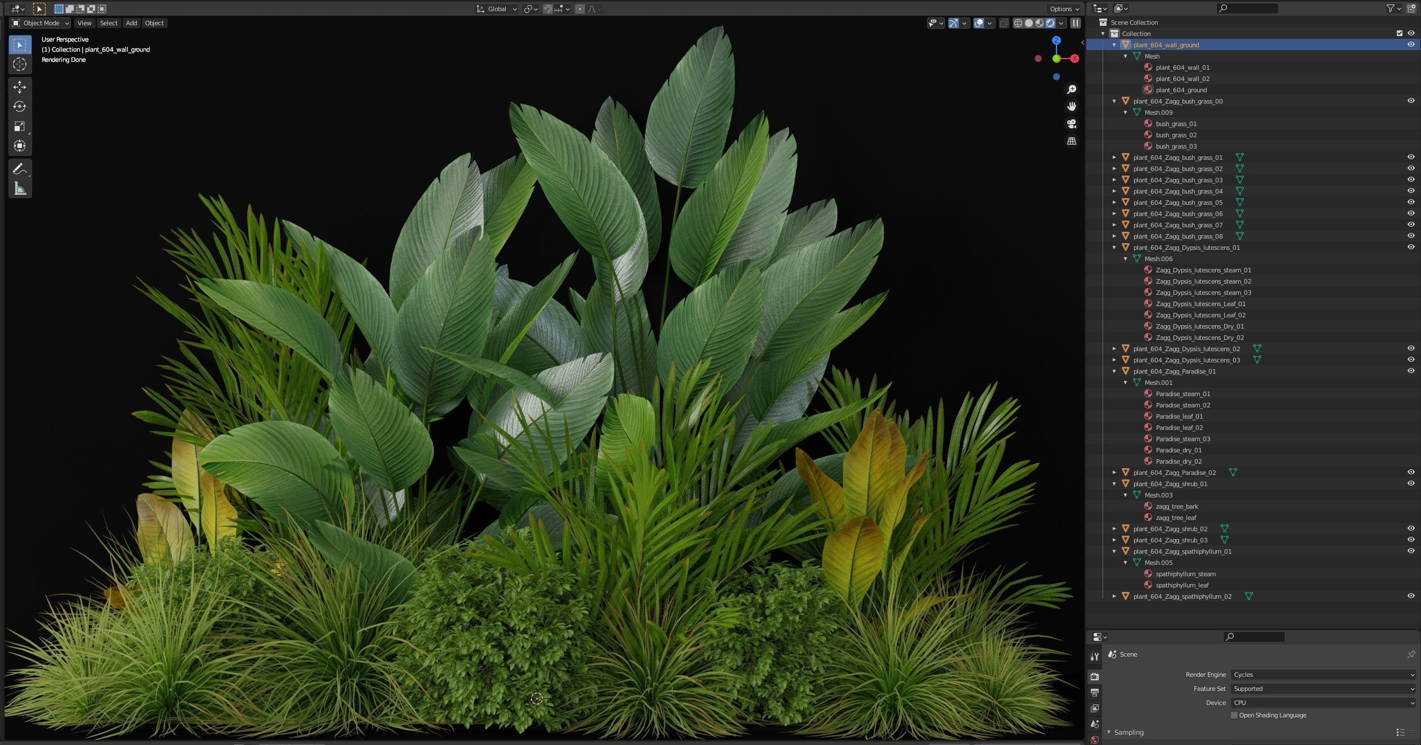This screenshot has width=1421, height=745.
Task: Activate the Scale tool
Action: (20, 126)
